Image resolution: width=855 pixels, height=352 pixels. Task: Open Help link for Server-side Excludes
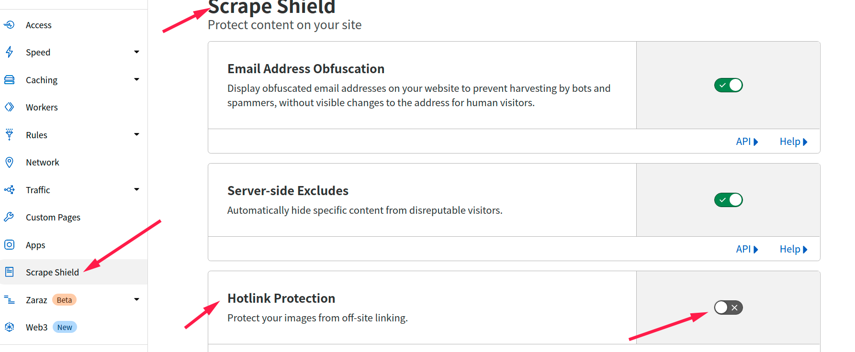pos(793,249)
